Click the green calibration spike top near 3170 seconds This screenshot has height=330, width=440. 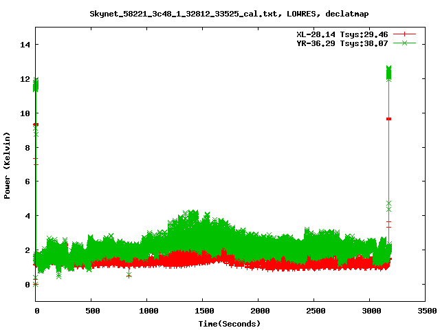tap(388, 69)
